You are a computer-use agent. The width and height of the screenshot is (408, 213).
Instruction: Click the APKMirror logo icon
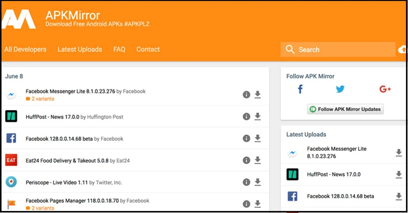tap(19, 19)
